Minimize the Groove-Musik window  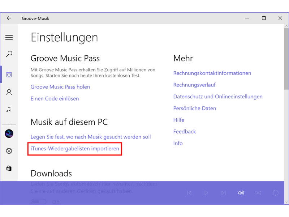click(247, 18)
